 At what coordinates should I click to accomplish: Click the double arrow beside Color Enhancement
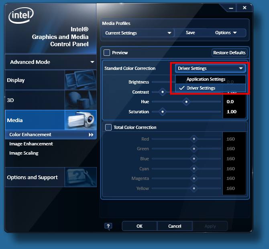click(91, 135)
